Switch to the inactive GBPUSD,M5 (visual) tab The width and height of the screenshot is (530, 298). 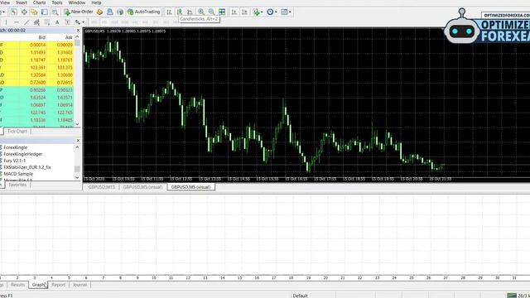(x=142, y=187)
